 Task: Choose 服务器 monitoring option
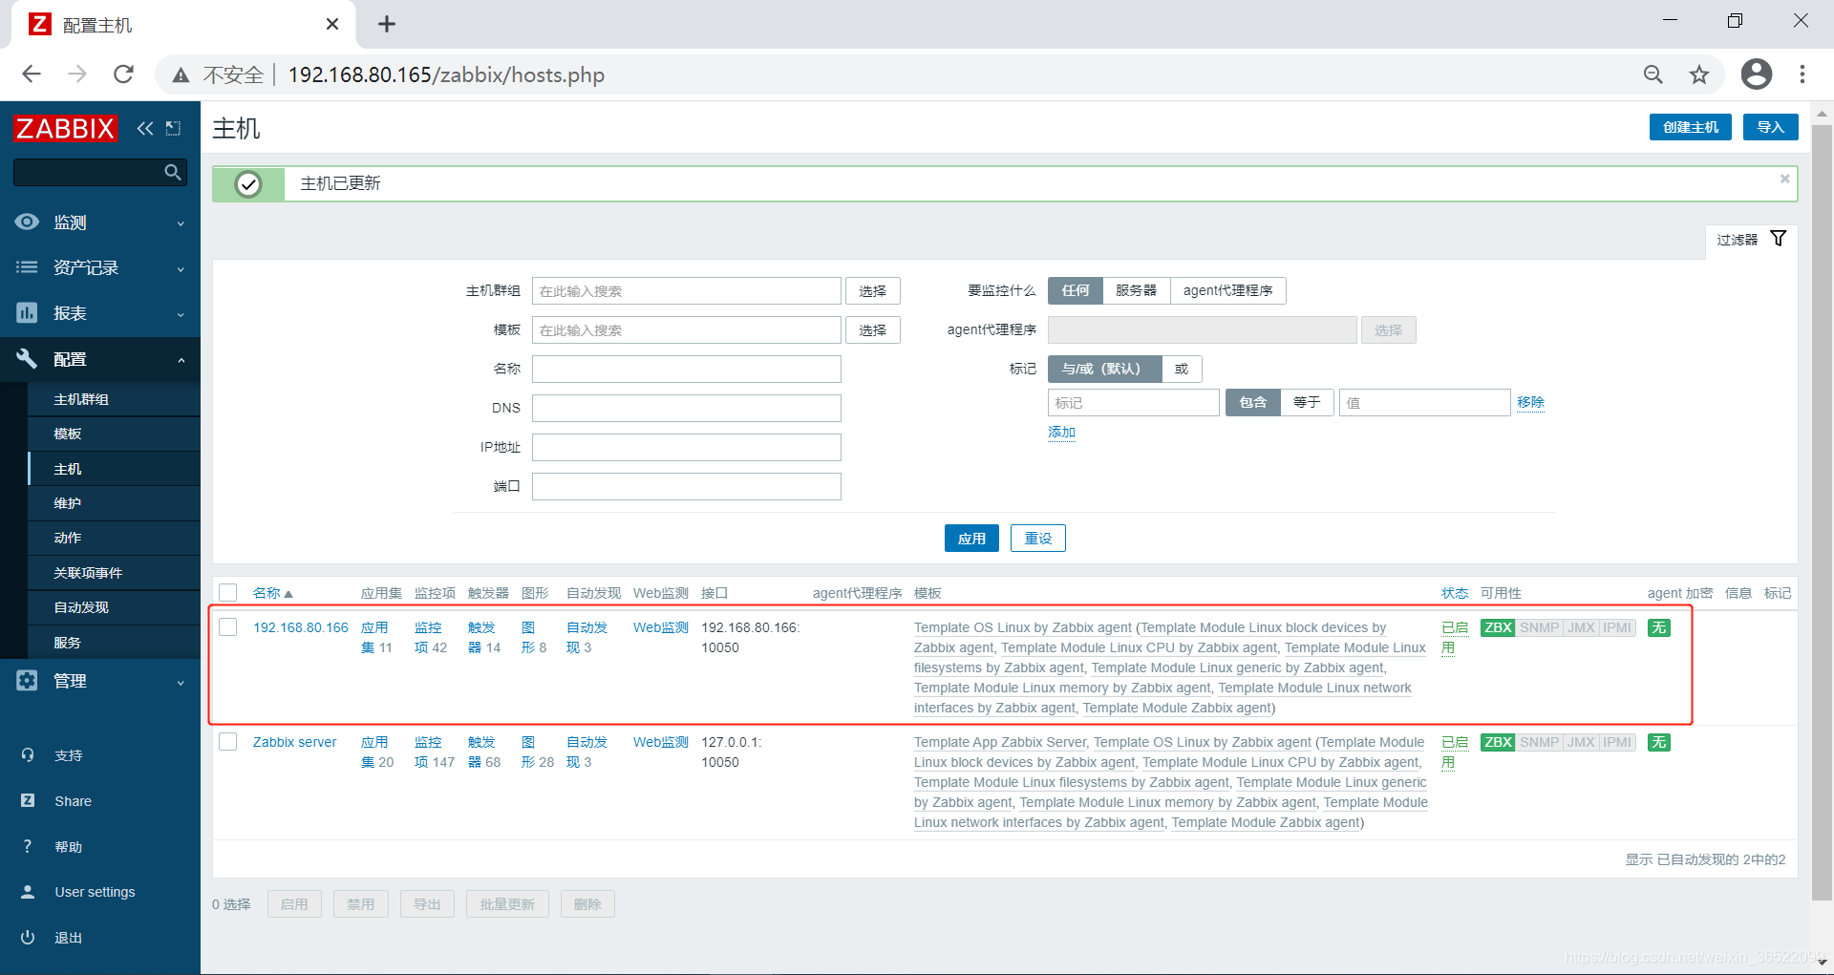[x=1136, y=290]
